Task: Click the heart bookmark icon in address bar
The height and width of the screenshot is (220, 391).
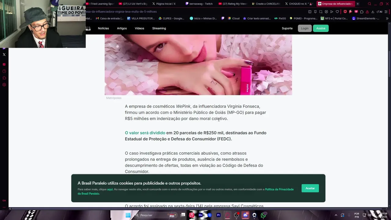Action: coord(337,12)
